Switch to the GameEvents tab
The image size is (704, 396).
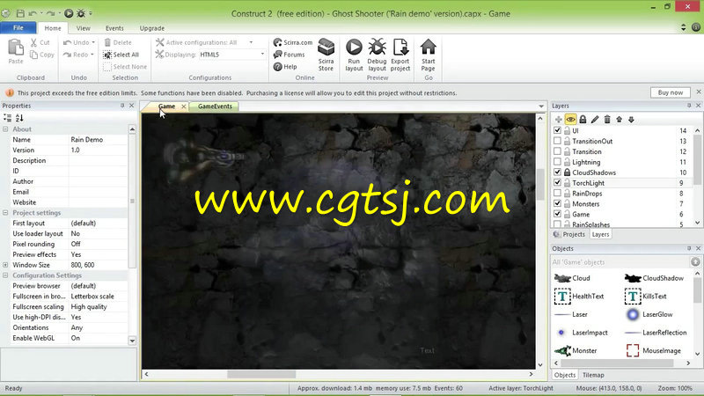click(215, 106)
